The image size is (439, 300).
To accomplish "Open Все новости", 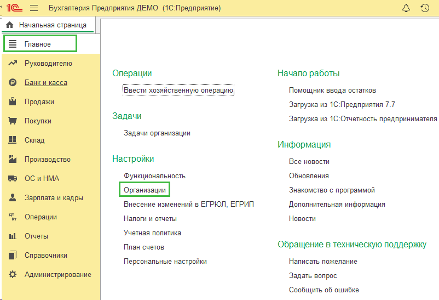I will [309, 162].
